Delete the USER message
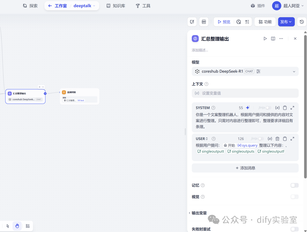The height and width of the screenshot is (232, 307). point(277,139)
